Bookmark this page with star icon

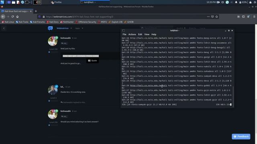[x=217, y=17]
